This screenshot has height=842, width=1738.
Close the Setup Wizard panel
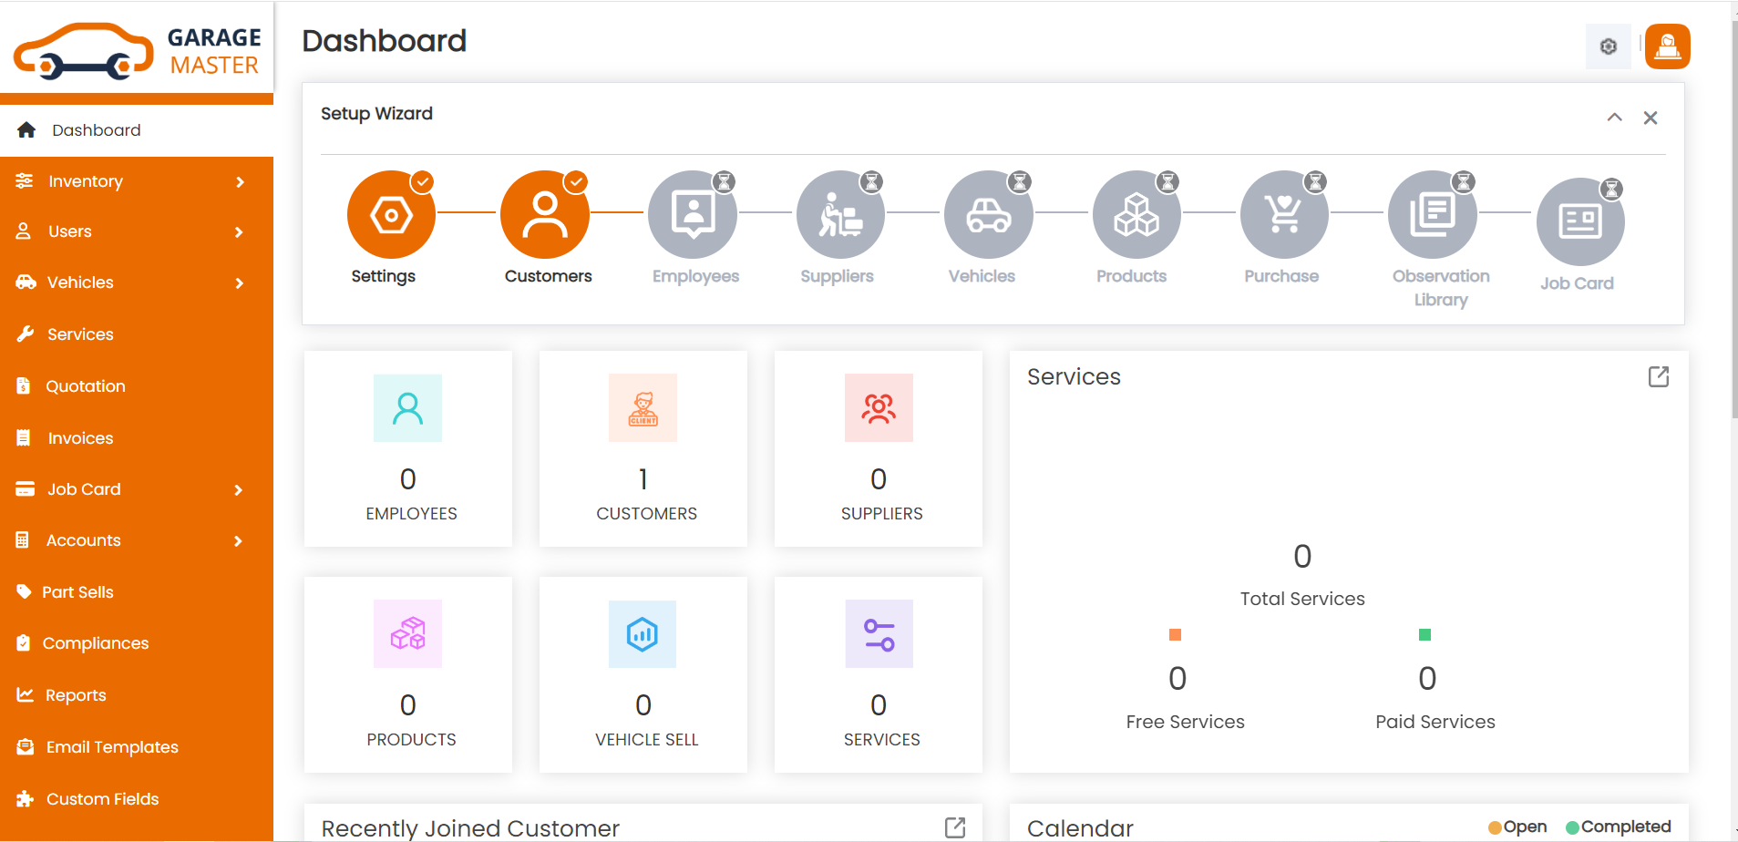pyautogui.click(x=1650, y=118)
